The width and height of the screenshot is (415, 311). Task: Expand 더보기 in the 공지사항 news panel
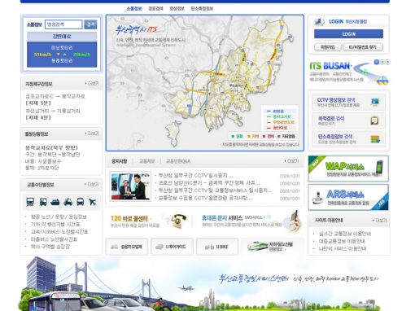pos(291,161)
